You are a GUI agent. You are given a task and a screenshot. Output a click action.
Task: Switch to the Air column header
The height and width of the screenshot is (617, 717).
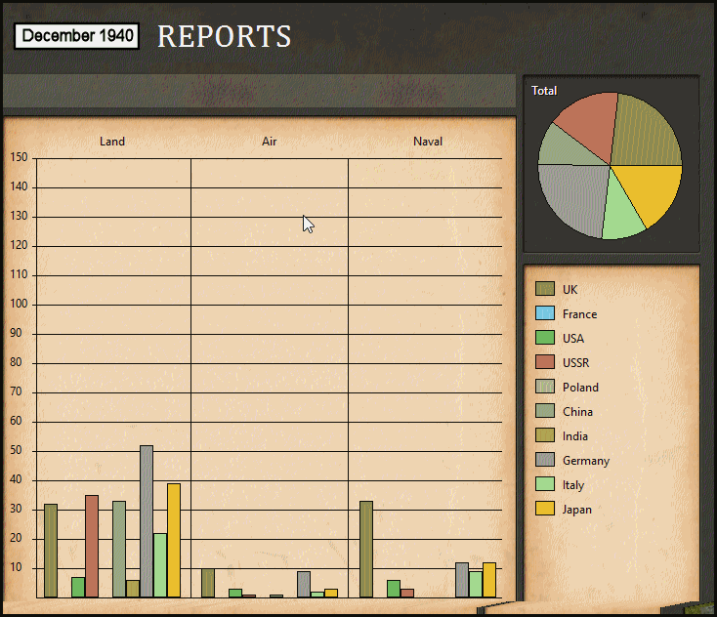pyautogui.click(x=270, y=142)
